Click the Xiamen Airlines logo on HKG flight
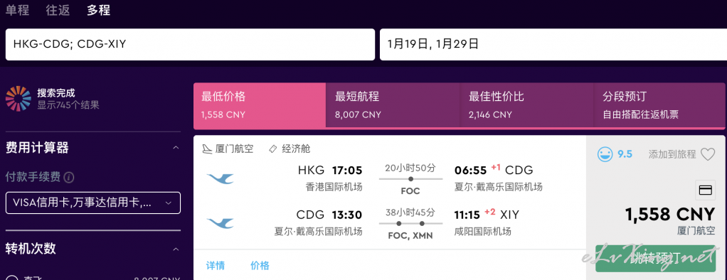 (220, 178)
